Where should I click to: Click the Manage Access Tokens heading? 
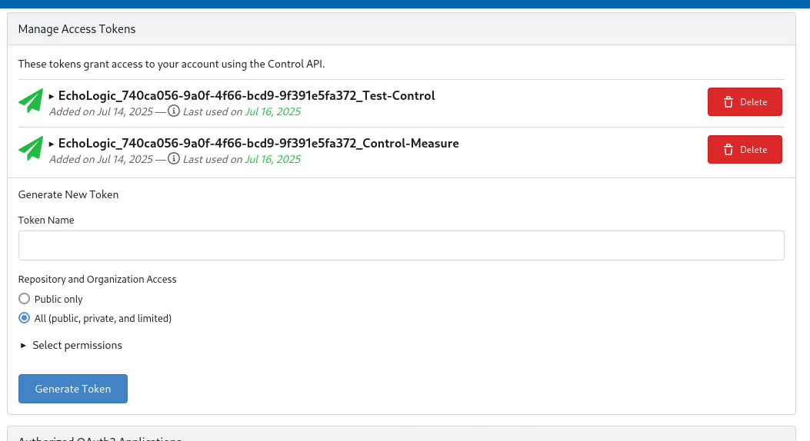click(x=77, y=29)
